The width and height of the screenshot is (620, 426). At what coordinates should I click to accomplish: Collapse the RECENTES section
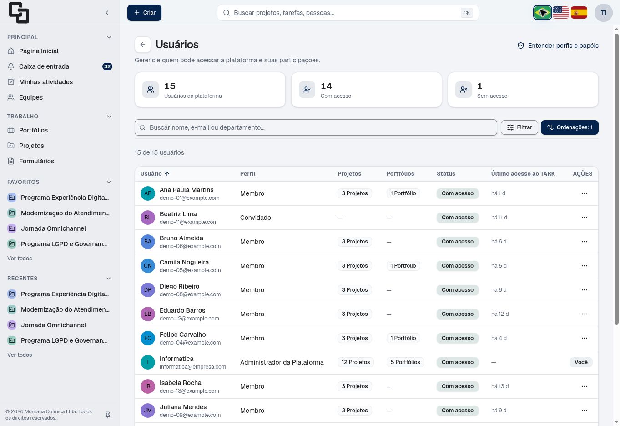point(109,279)
